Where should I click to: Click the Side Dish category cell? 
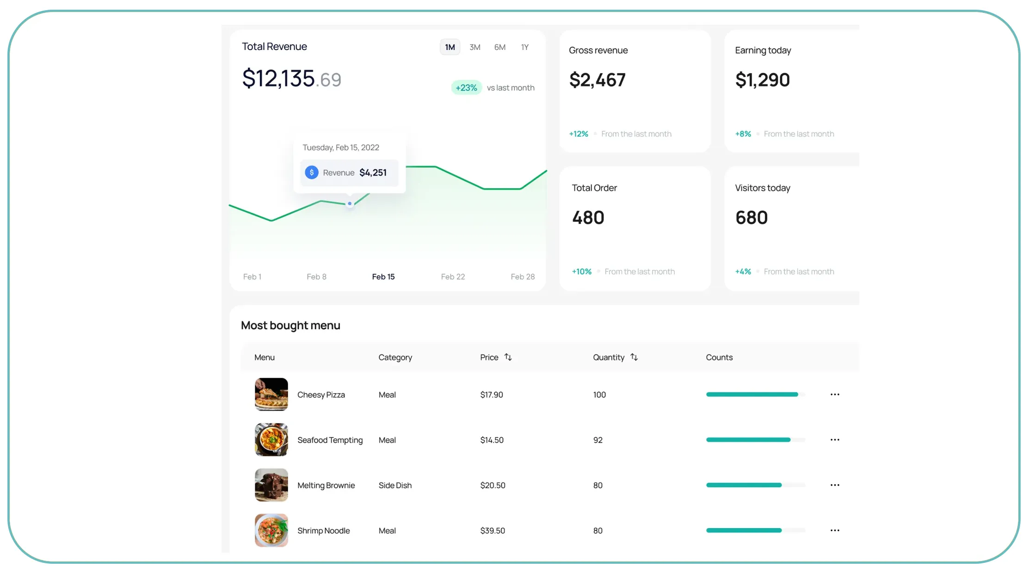(x=395, y=485)
